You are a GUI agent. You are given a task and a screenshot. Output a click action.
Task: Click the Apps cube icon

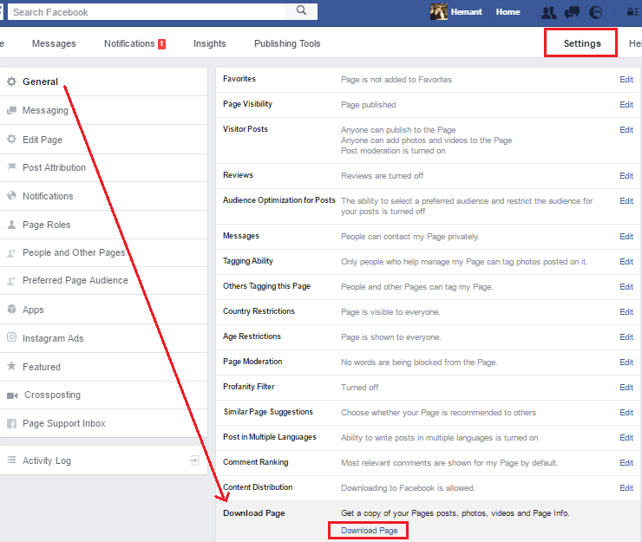click(12, 309)
